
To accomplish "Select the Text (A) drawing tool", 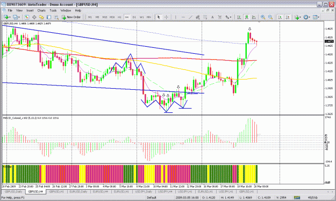I will [212, 17].
